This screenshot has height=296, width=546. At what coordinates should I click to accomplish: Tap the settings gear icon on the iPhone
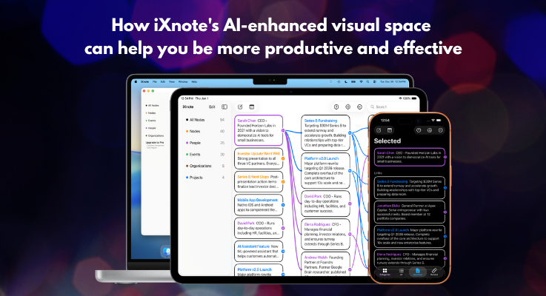tap(430, 130)
